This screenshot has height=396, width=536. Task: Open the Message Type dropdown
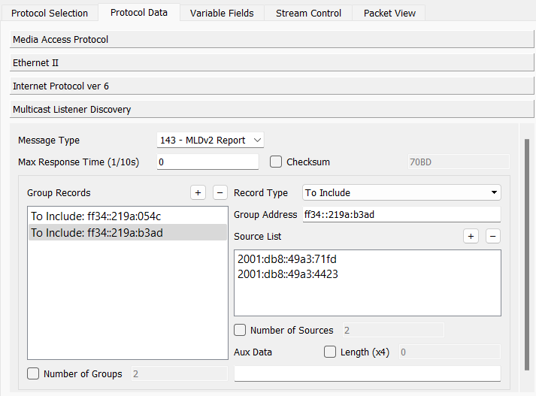[210, 141]
